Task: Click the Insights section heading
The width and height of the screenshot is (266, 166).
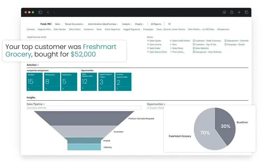Action: (31, 97)
